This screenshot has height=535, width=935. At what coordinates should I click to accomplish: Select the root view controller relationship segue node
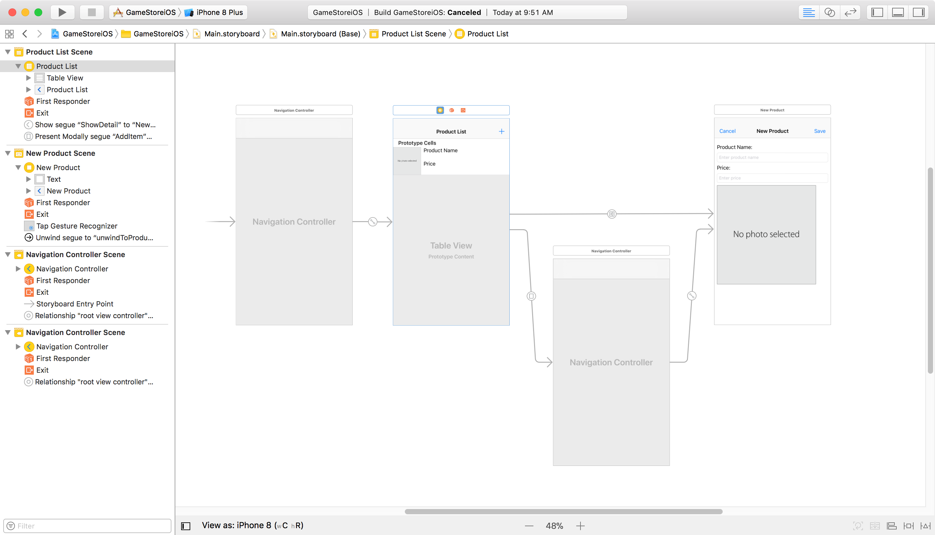[x=372, y=222]
